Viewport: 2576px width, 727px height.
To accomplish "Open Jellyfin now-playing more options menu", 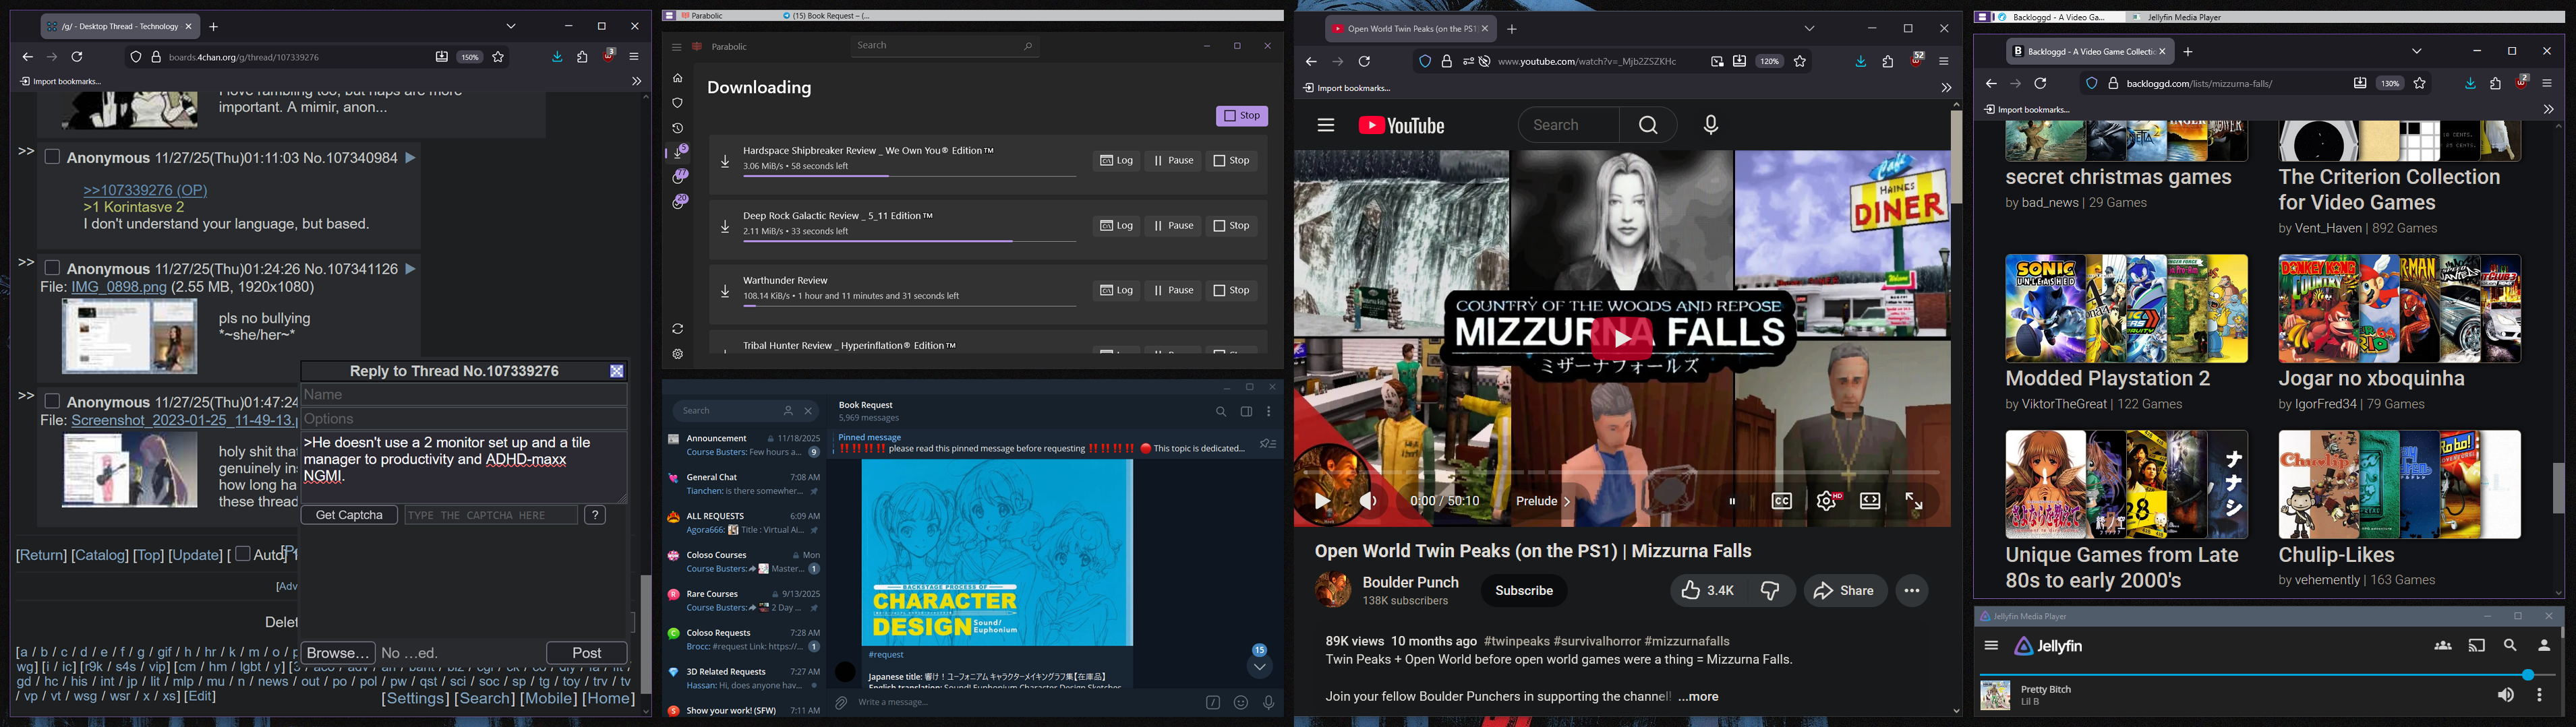I will 2540,695.
